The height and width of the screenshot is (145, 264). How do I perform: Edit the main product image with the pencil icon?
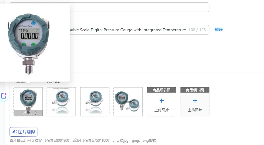coord(24,113)
